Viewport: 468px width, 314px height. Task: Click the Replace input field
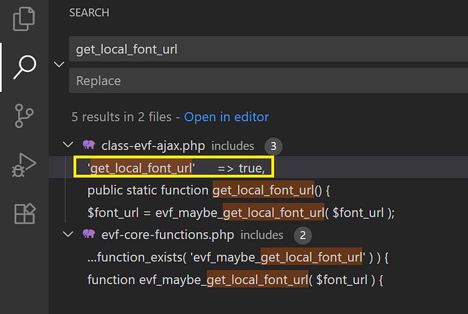(x=267, y=81)
